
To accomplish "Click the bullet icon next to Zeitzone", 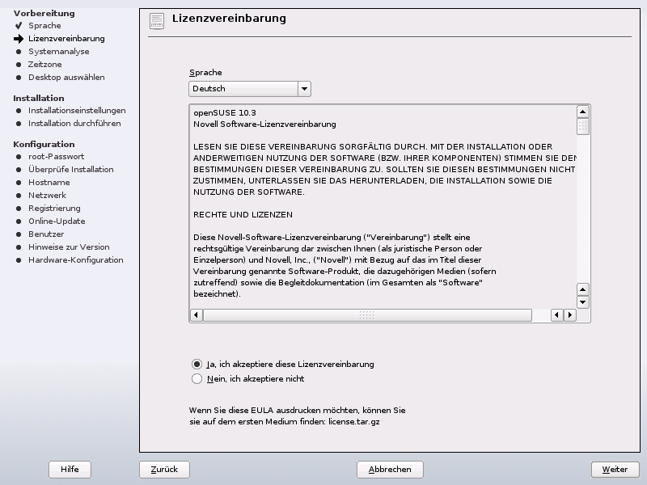I will coord(19,65).
